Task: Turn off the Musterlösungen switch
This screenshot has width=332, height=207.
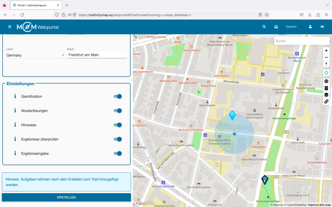Action: (x=117, y=111)
